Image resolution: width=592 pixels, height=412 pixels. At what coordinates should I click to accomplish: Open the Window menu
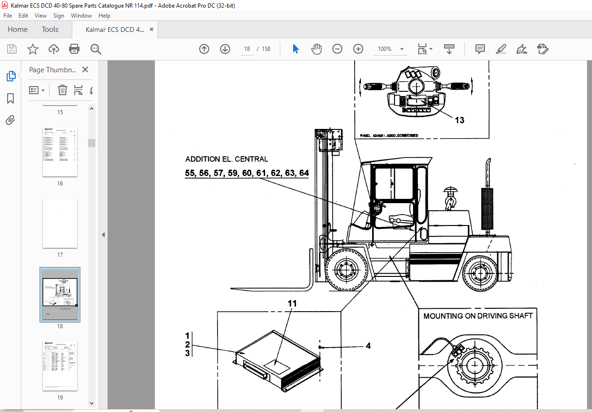(81, 16)
